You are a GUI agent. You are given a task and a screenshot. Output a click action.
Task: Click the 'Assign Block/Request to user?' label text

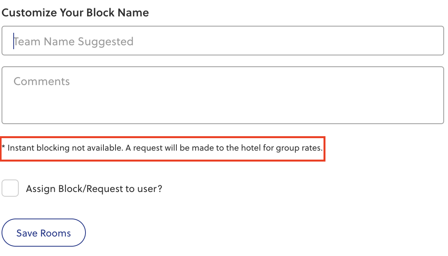pos(94,189)
